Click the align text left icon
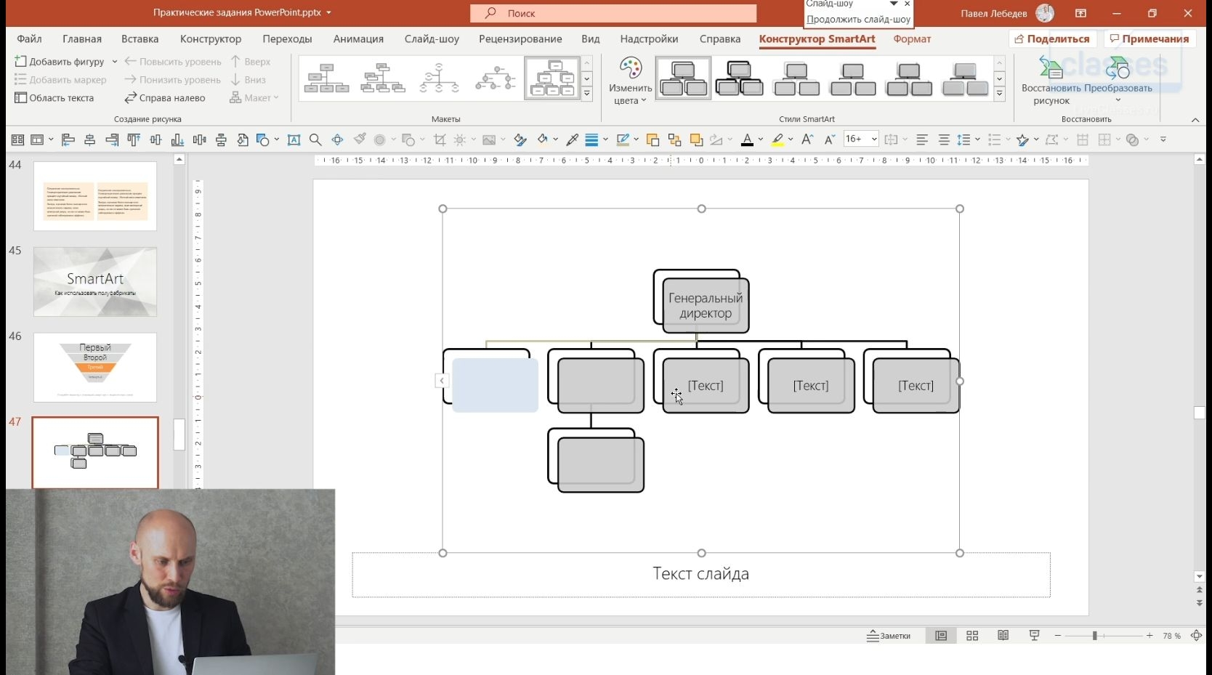1212x675 pixels. click(x=922, y=140)
